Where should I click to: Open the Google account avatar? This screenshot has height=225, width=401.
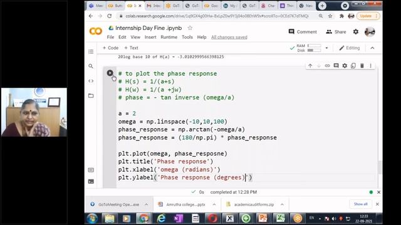pos(370,32)
